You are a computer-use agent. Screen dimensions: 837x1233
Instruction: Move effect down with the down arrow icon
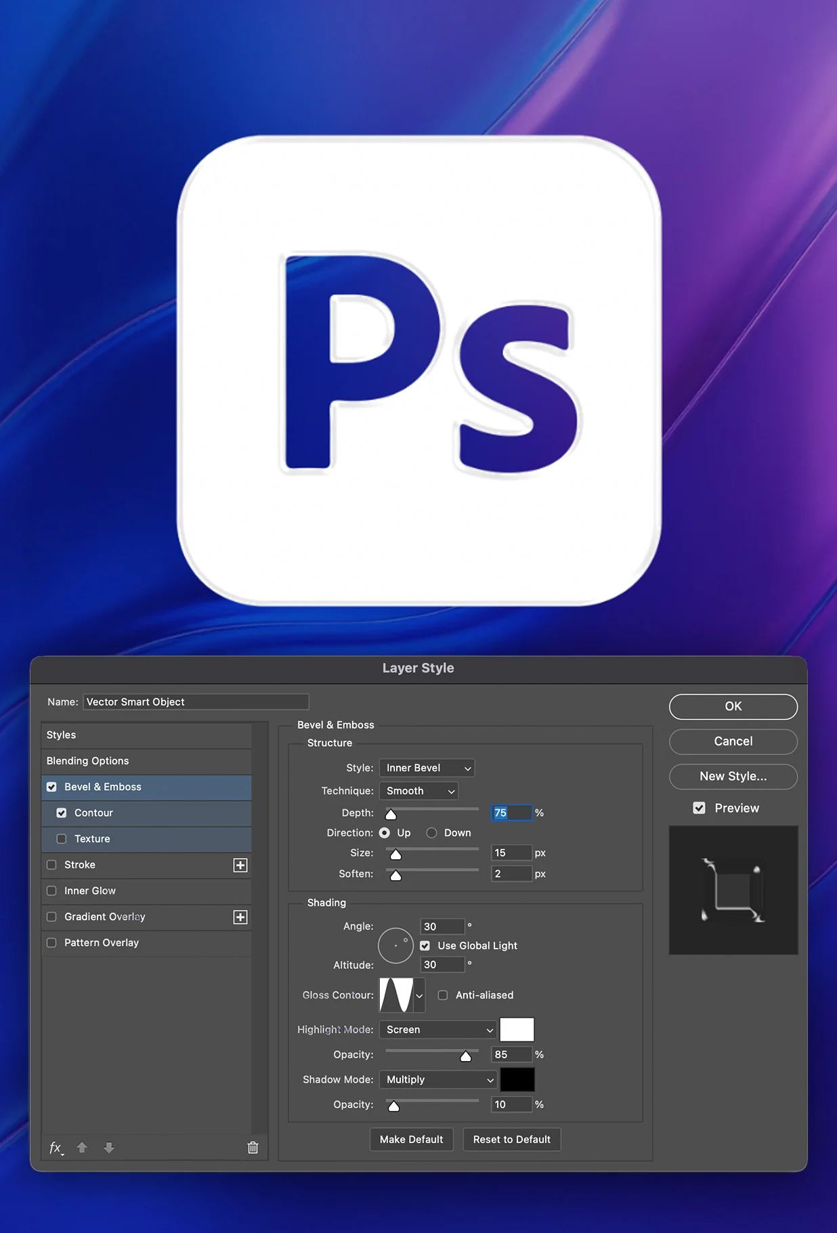pos(109,1148)
